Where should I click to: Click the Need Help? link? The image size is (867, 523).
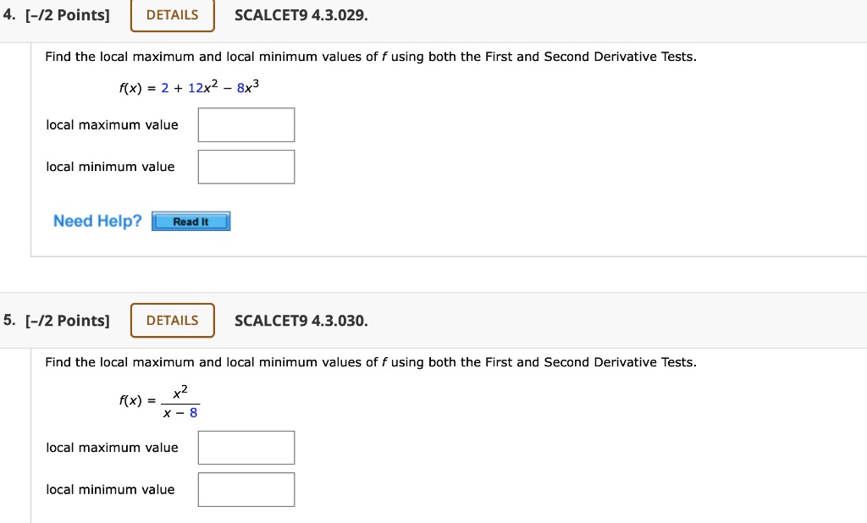point(96,221)
